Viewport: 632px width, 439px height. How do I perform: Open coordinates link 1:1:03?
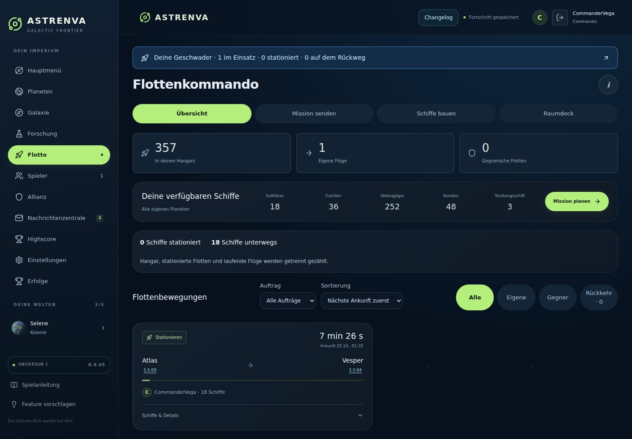(150, 370)
